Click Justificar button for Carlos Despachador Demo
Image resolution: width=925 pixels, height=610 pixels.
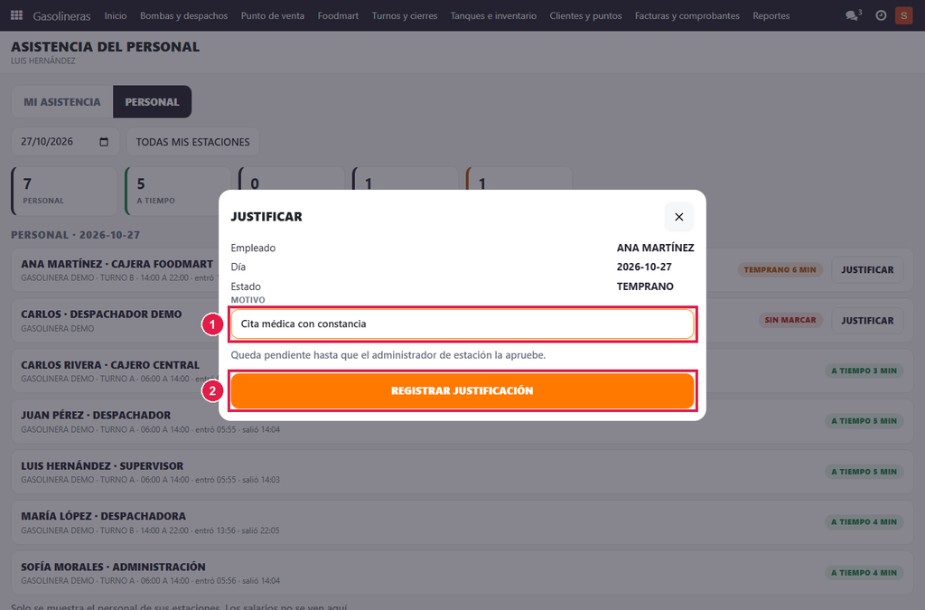point(867,320)
